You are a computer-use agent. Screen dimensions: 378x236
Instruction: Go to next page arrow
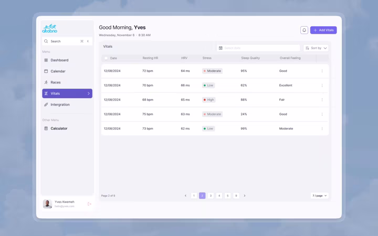coord(245,196)
